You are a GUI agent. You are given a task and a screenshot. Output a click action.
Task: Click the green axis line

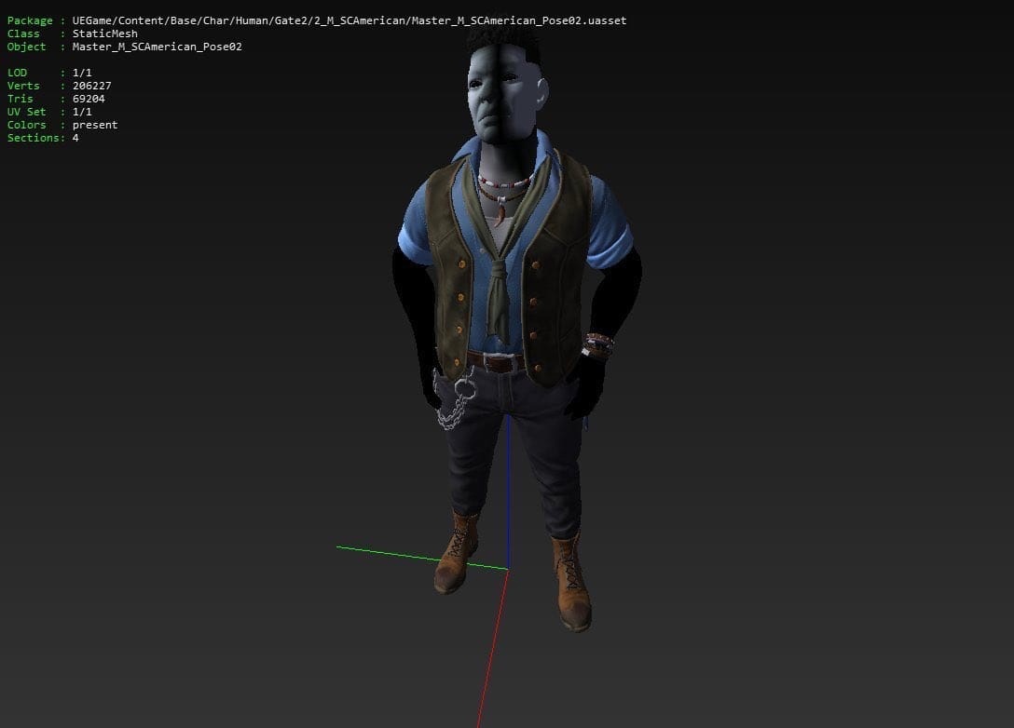421,559
